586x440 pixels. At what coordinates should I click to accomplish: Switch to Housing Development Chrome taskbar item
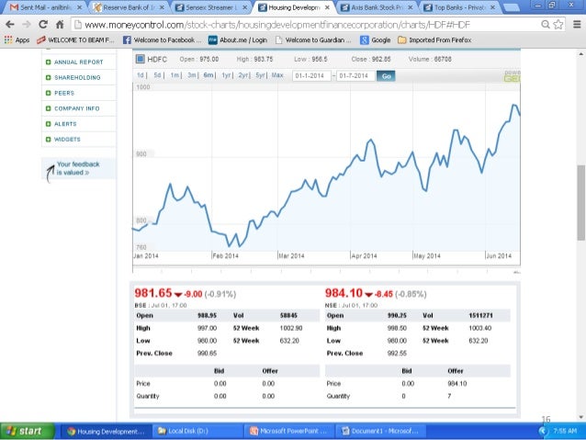(107, 431)
